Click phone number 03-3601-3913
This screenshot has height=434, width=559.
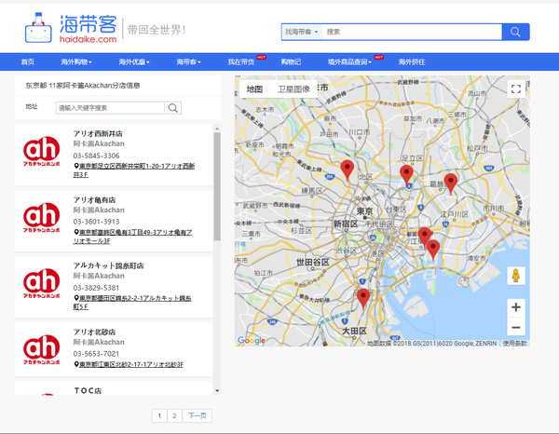(x=96, y=222)
